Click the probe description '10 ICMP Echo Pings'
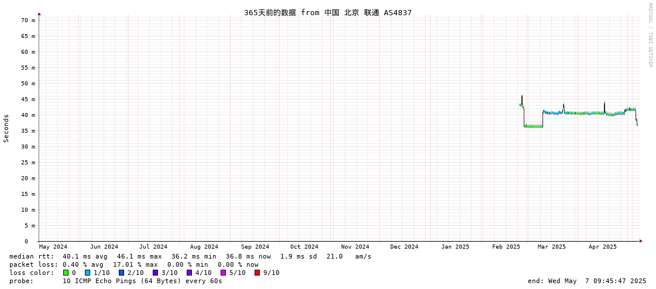656x289 pixels. [99, 281]
